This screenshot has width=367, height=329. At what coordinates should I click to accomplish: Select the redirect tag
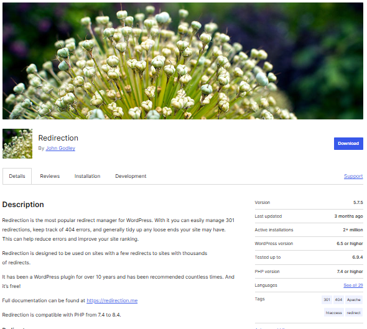tap(354, 313)
